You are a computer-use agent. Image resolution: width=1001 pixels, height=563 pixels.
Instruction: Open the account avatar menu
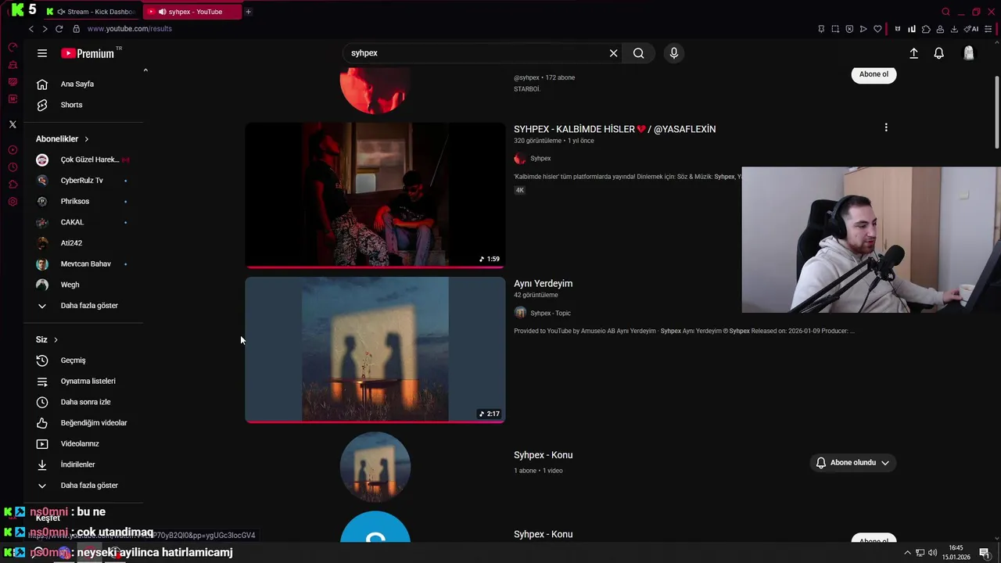(x=969, y=53)
